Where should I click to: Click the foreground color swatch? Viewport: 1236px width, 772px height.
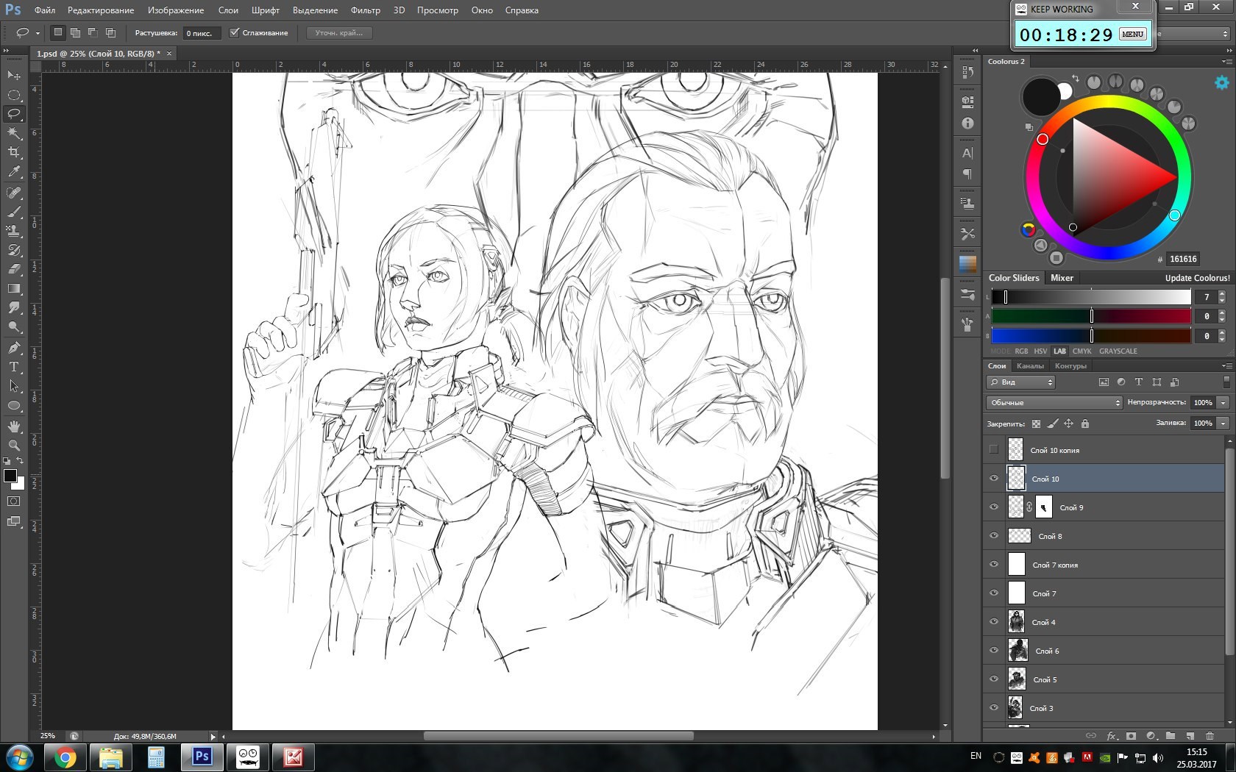point(10,476)
